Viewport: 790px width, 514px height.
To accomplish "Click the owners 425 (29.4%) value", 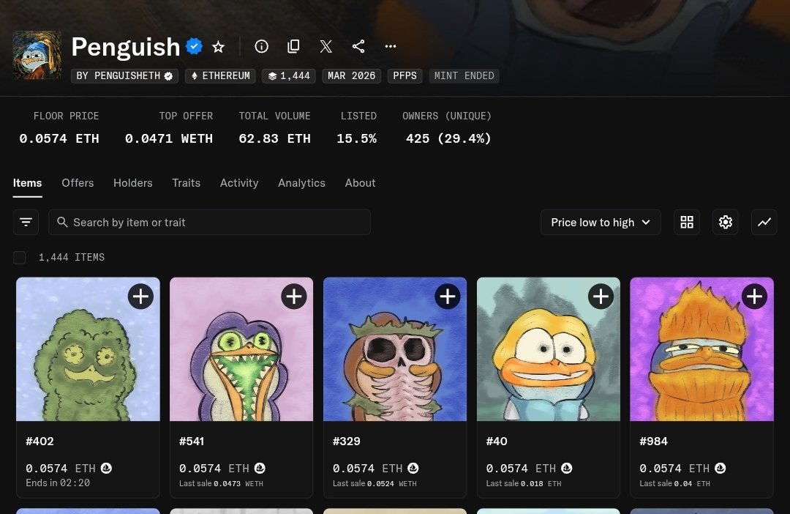I will pyautogui.click(x=448, y=138).
